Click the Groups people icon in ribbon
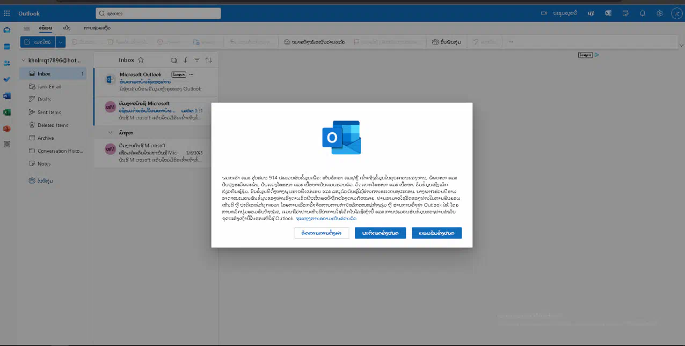 436,42
